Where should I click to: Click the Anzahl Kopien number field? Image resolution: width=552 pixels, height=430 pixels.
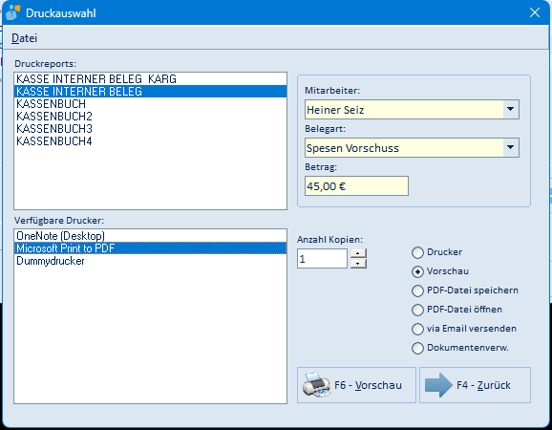322,259
